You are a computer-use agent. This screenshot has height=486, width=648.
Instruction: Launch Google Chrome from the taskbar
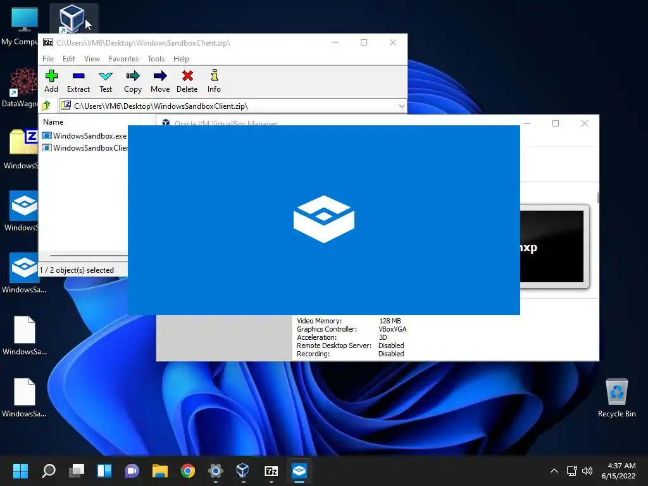(187, 471)
